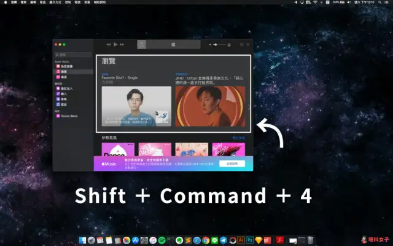Screen dimensions: 393x246
Task: Open LINE from the Dock
Action: pyautogui.click(x=214, y=240)
